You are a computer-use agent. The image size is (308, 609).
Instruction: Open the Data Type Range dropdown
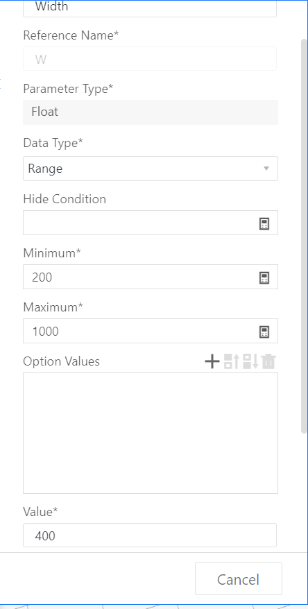pos(151,169)
